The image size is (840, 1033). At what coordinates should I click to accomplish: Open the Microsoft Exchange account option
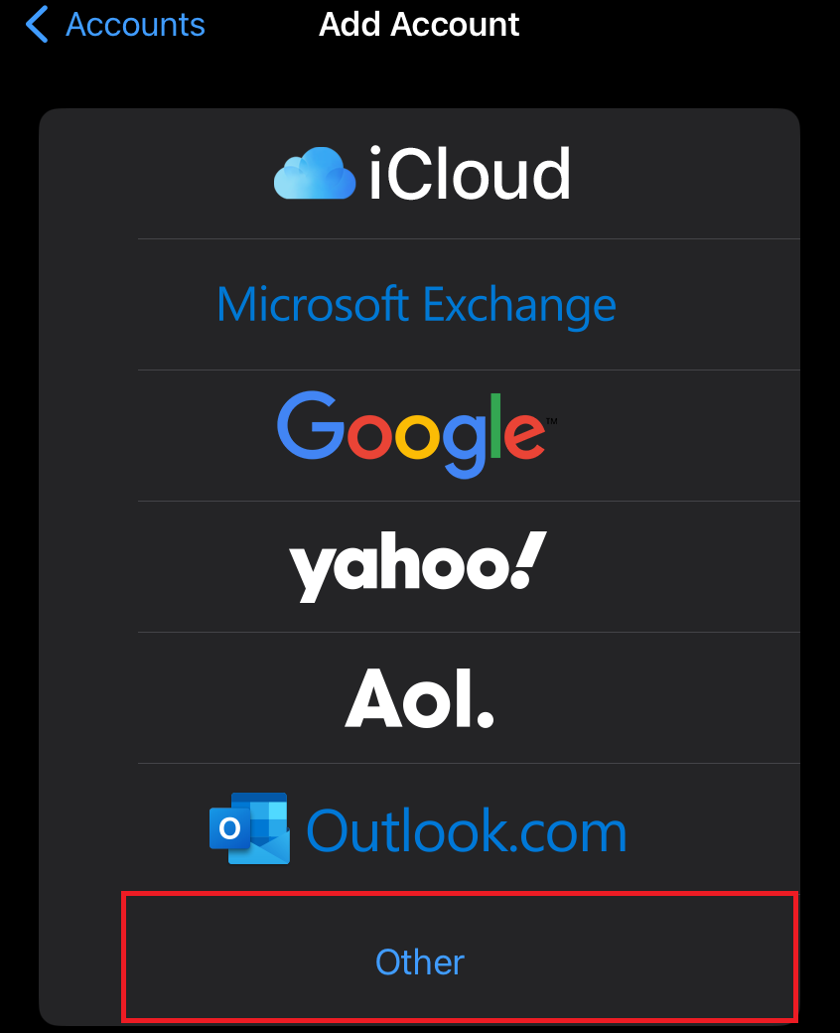(x=416, y=304)
